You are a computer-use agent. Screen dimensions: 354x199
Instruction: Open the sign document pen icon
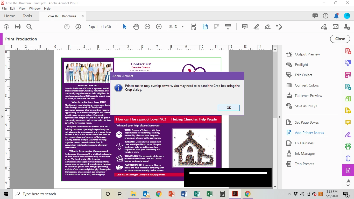pyautogui.click(x=267, y=27)
